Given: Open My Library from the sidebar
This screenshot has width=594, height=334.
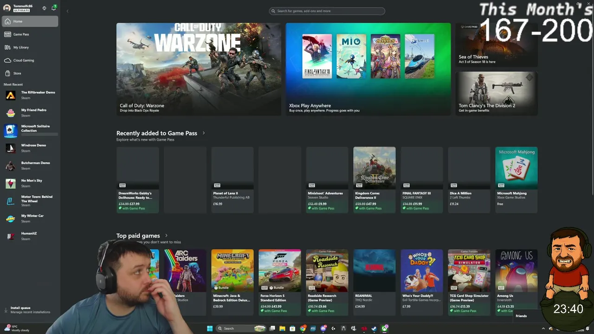Looking at the screenshot, I should [30, 47].
